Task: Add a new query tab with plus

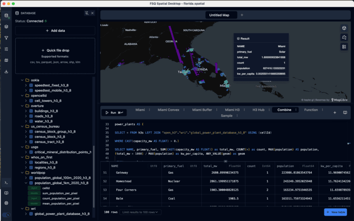Action: (x=335, y=112)
